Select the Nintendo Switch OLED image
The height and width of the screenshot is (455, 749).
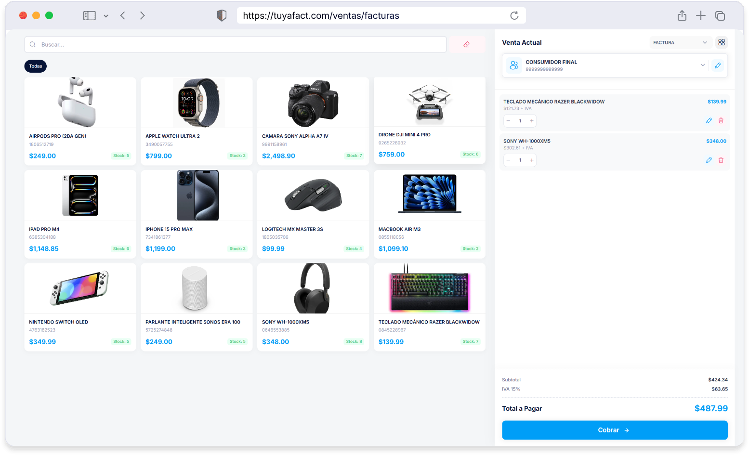click(x=79, y=287)
